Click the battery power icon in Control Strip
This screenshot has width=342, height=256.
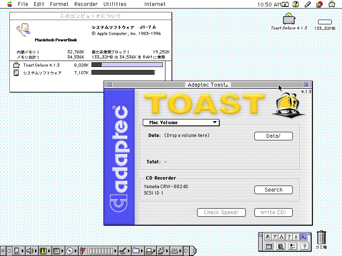[x=83, y=251]
